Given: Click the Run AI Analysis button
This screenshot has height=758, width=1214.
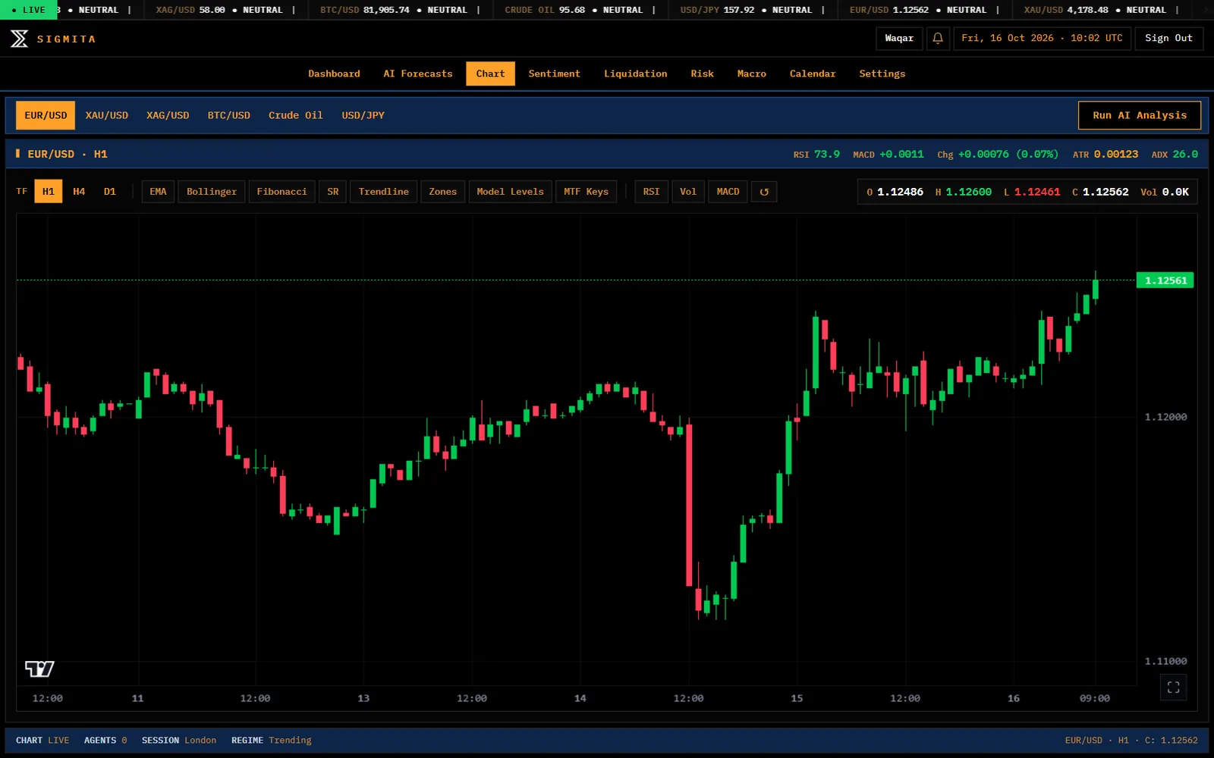Looking at the screenshot, I should click(x=1140, y=115).
